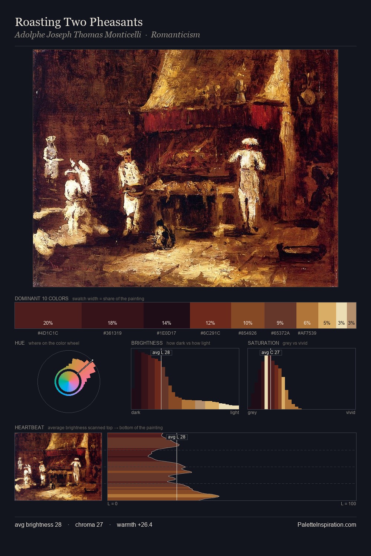Click the 'Romanticism' style label
The height and width of the screenshot is (556, 371).
click(x=175, y=35)
